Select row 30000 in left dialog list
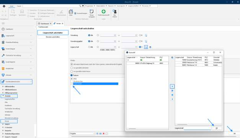The height and width of the screenshot is (138, 240). (x=147, y=63)
